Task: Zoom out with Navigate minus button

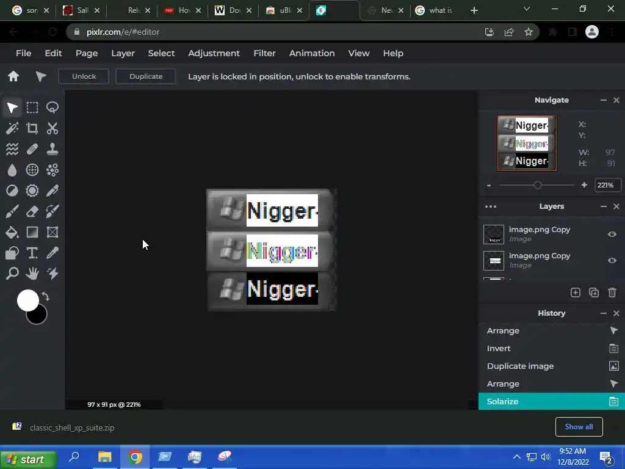Action: pos(489,185)
